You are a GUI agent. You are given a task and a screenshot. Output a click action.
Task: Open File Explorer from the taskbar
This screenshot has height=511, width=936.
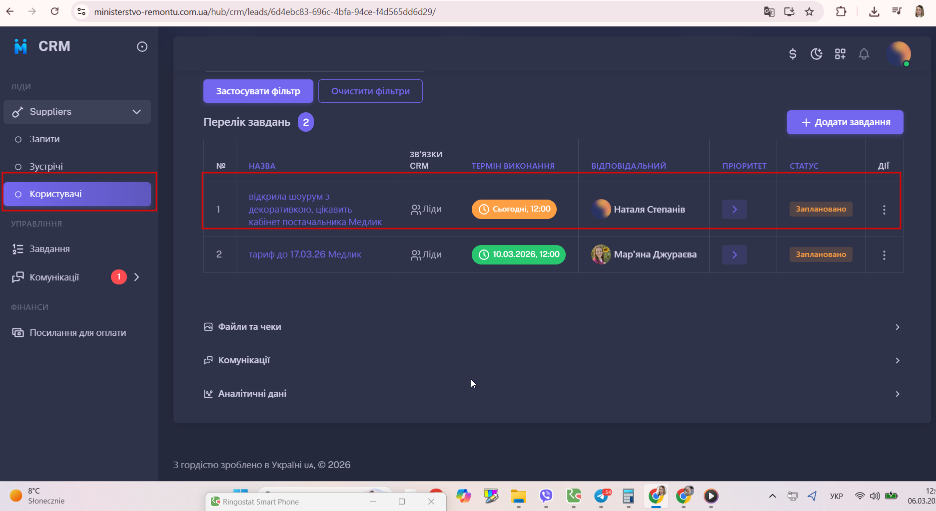coord(519,496)
